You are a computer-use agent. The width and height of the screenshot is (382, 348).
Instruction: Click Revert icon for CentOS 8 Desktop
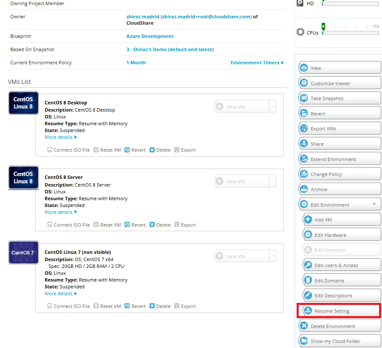(127, 150)
